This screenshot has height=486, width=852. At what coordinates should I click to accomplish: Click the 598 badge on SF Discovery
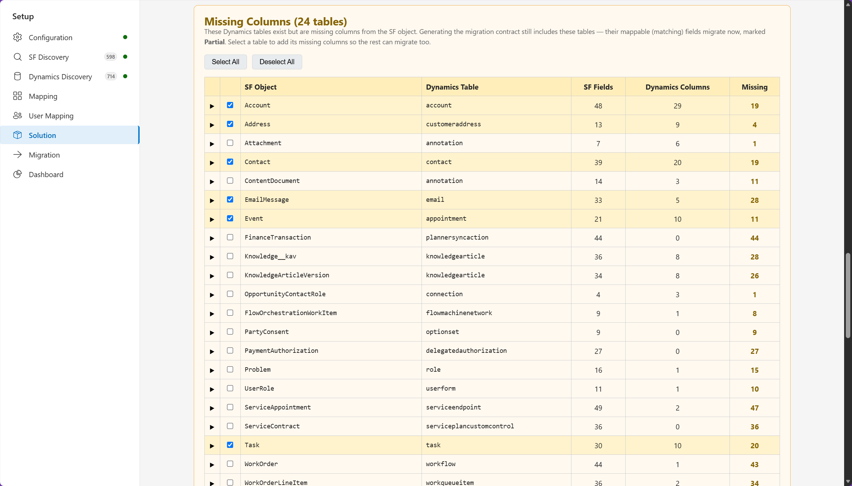coord(110,57)
